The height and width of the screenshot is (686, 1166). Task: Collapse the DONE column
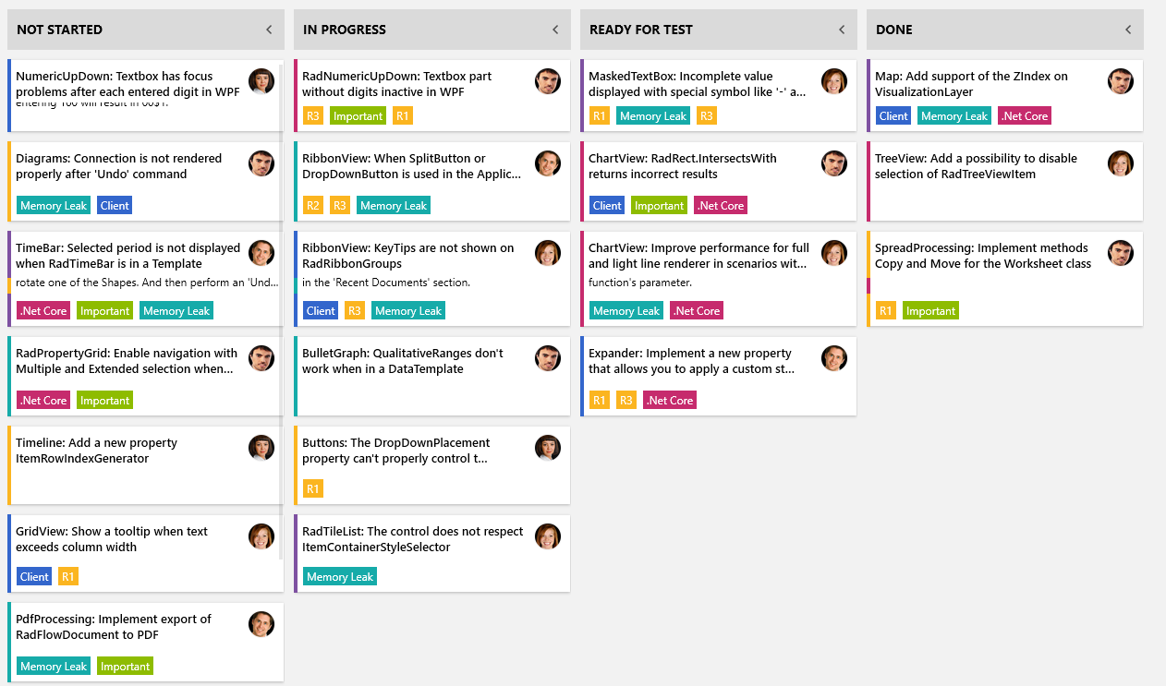point(1128,30)
